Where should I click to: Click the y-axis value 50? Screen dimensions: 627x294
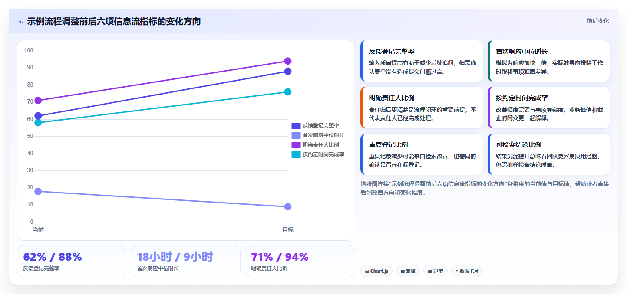point(30,136)
